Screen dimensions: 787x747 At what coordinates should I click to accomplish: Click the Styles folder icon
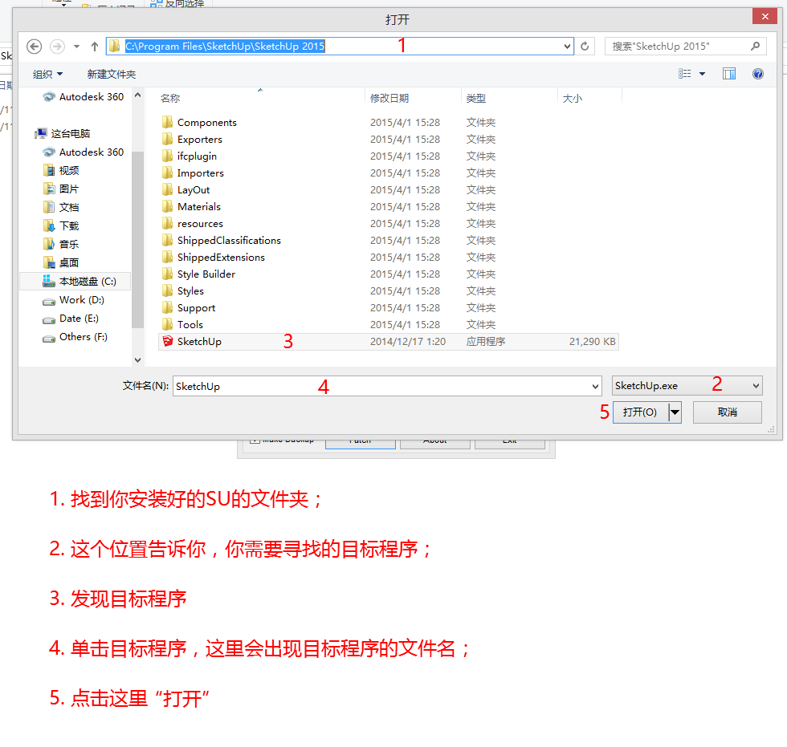168,290
